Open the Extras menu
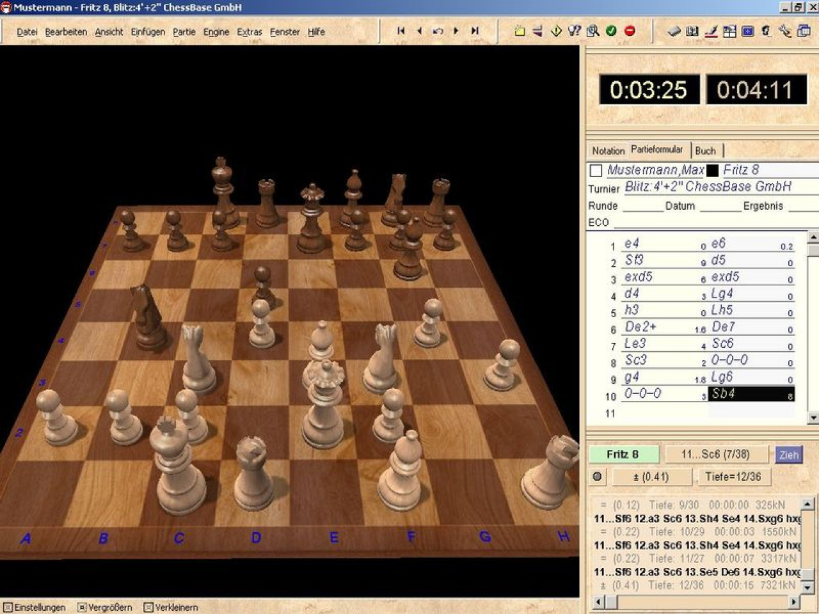This screenshot has width=819, height=614. coord(250,32)
